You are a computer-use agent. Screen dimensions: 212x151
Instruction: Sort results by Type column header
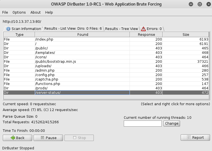[x=19, y=35]
